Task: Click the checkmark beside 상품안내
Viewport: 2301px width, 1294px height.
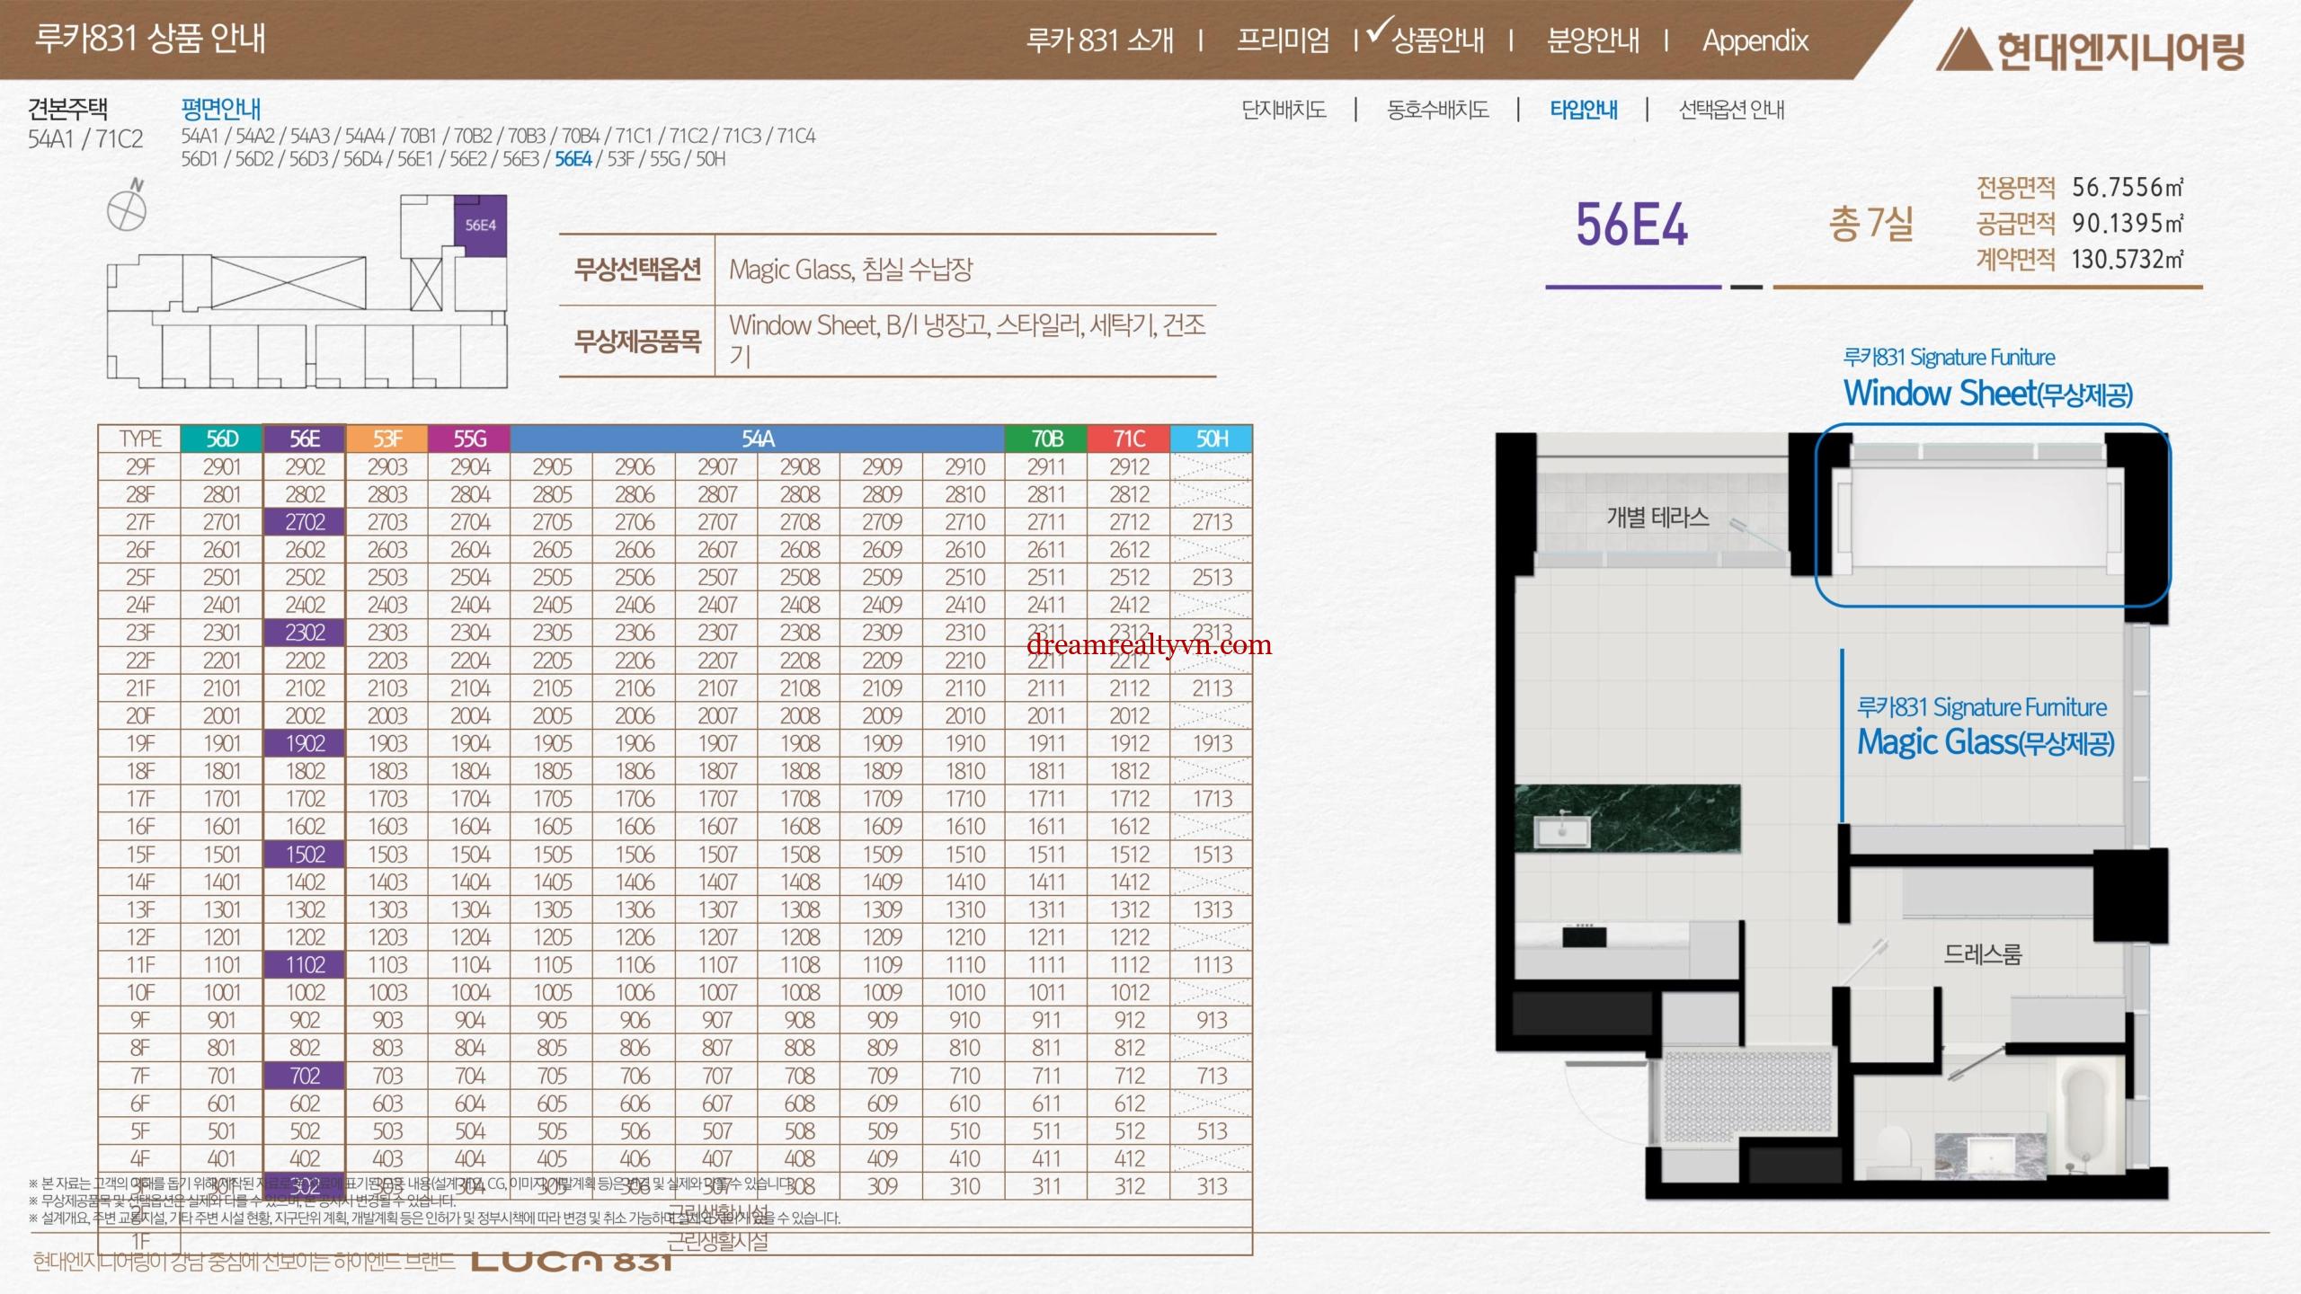Action: pyautogui.click(x=1379, y=31)
